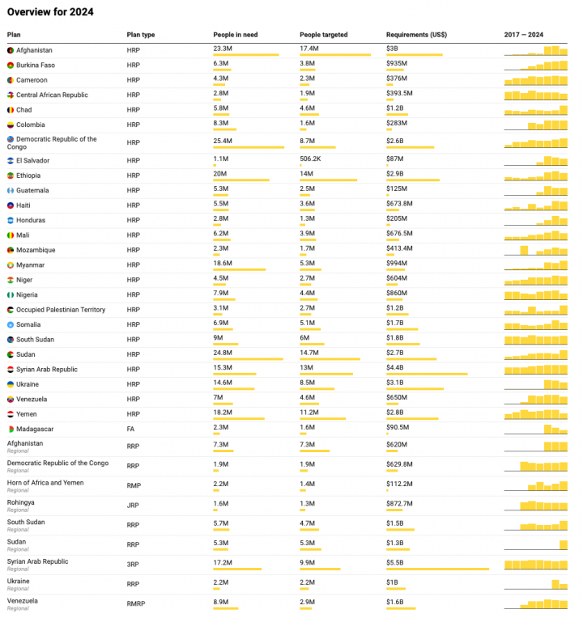Click the Nigeria flag icon
This screenshot has width=583, height=618.
(11, 295)
